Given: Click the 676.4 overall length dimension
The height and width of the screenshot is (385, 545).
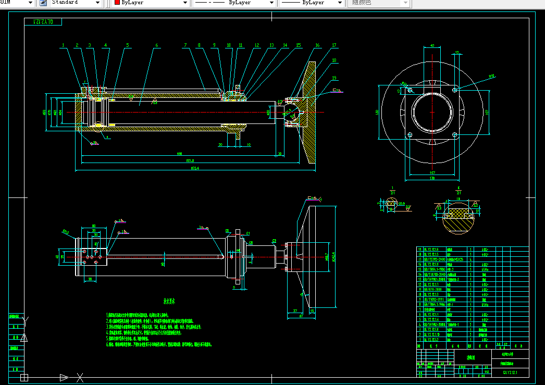Looking at the screenshot, I should click(x=195, y=168).
